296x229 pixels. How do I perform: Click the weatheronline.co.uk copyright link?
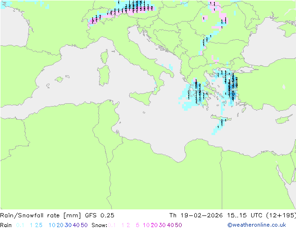[257, 225]
